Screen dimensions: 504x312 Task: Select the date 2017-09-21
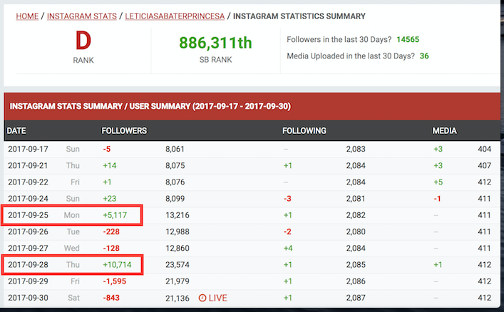[x=28, y=165]
